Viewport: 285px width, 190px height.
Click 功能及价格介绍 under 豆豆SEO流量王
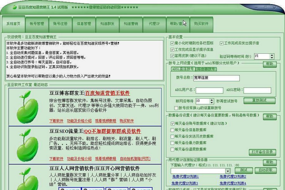[x=79, y=159]
